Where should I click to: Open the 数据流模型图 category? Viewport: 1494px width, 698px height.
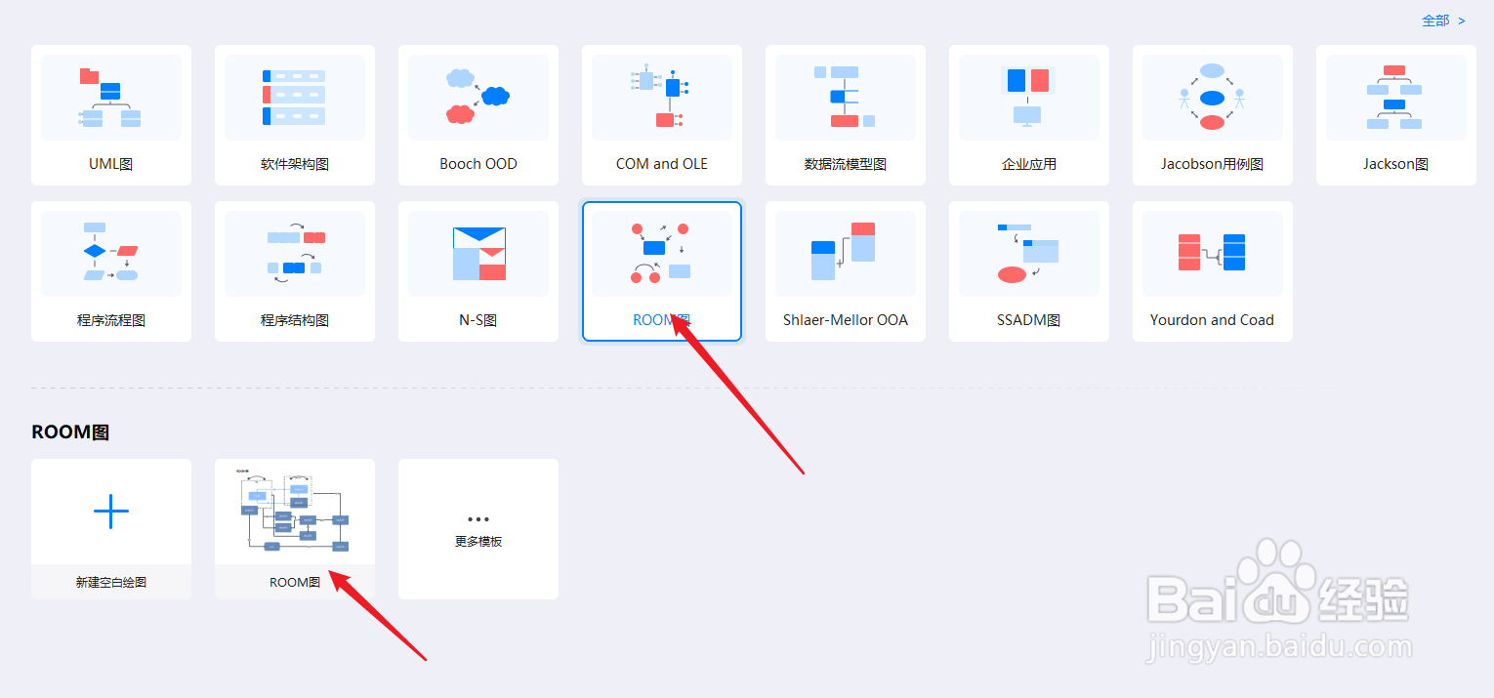pos(845,115)
